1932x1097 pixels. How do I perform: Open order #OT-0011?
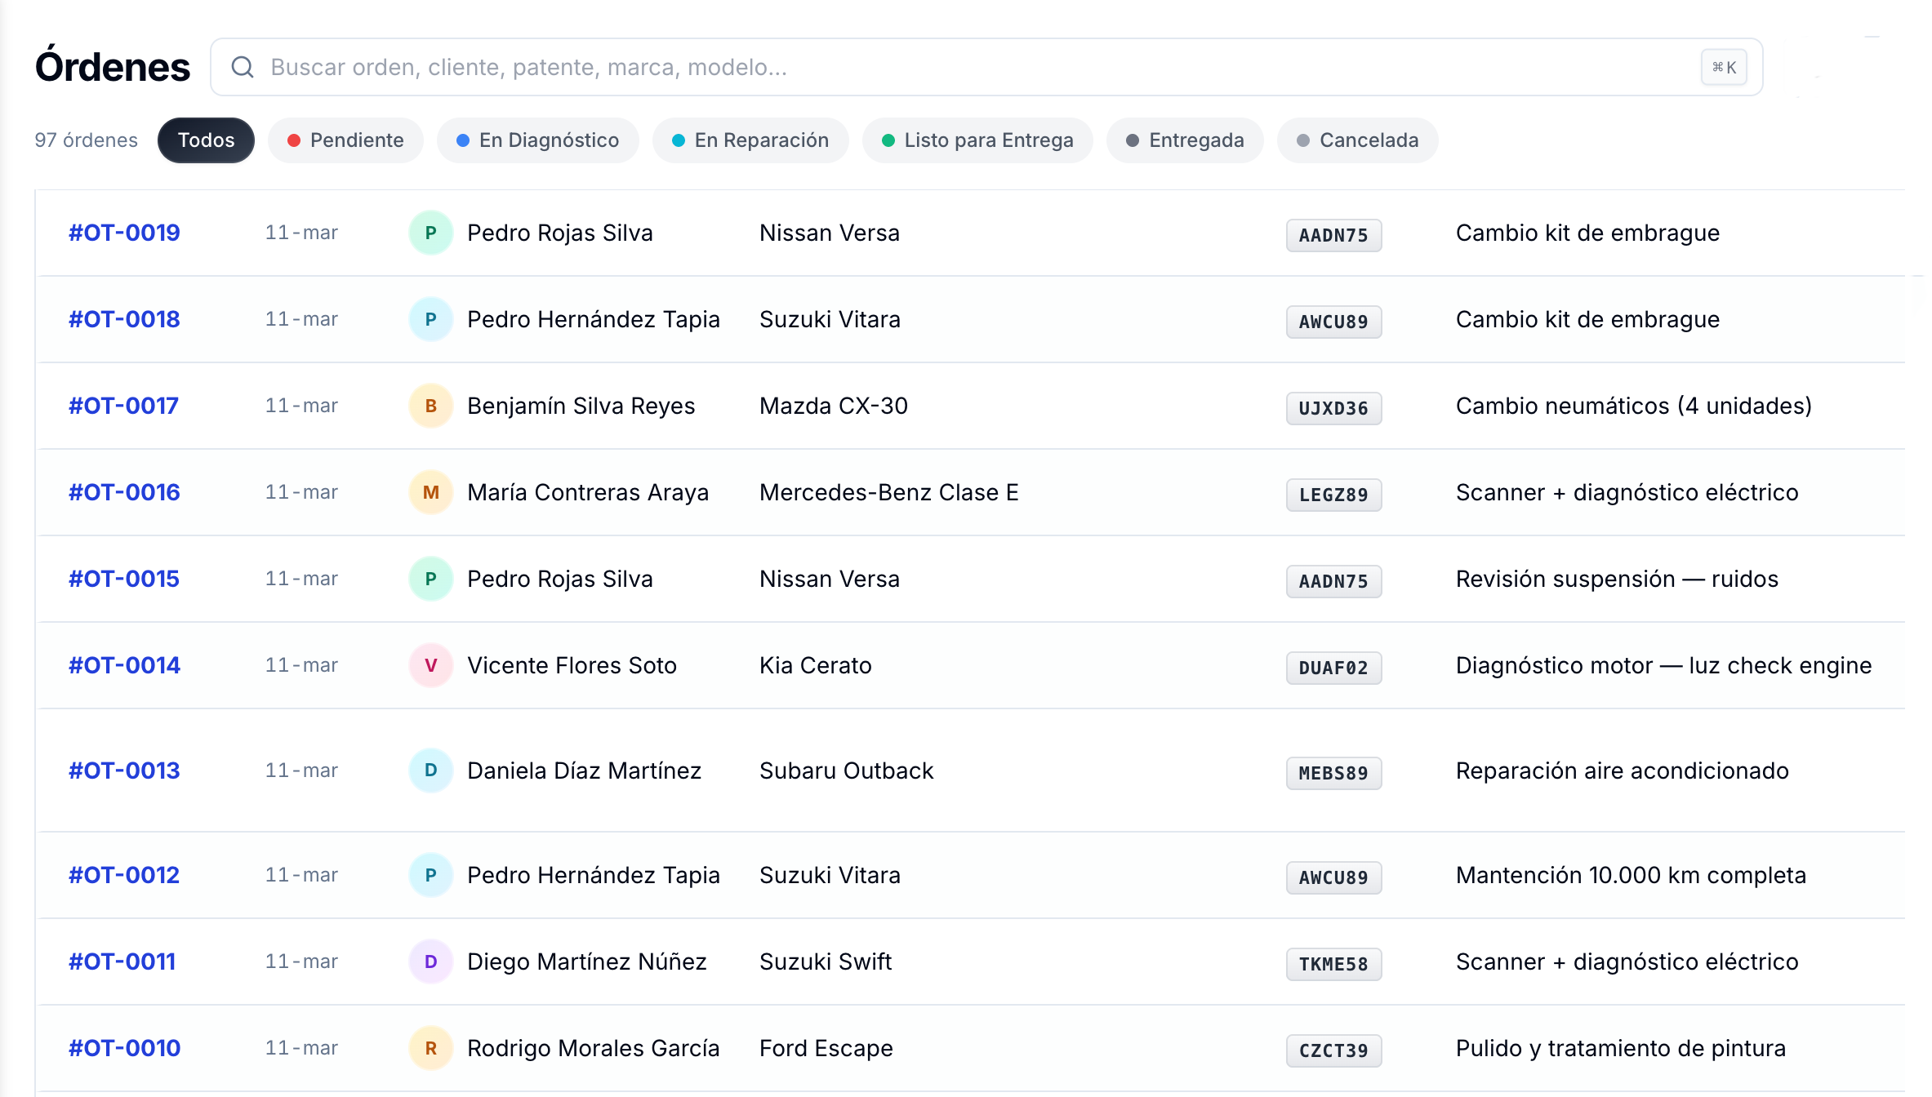(122, 962)
